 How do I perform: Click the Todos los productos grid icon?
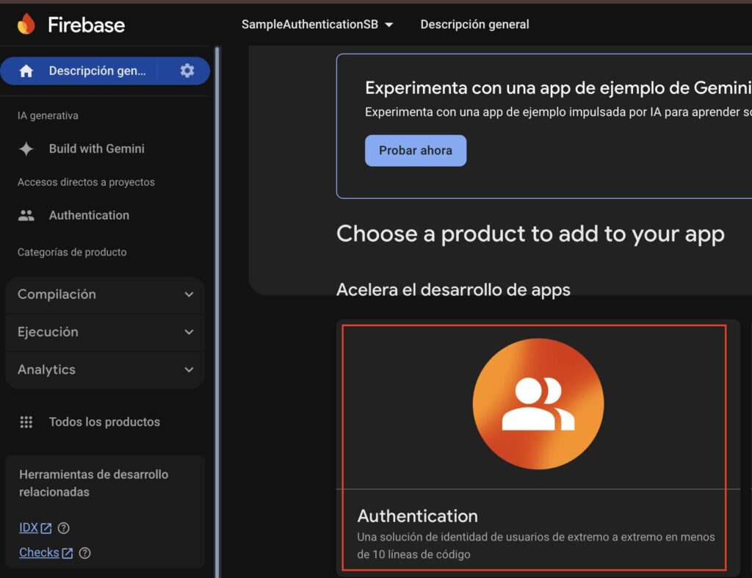pos(26,422)
